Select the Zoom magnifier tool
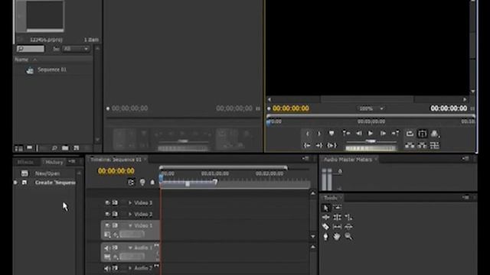Screen dimensions: 490x275 point(348,237)
